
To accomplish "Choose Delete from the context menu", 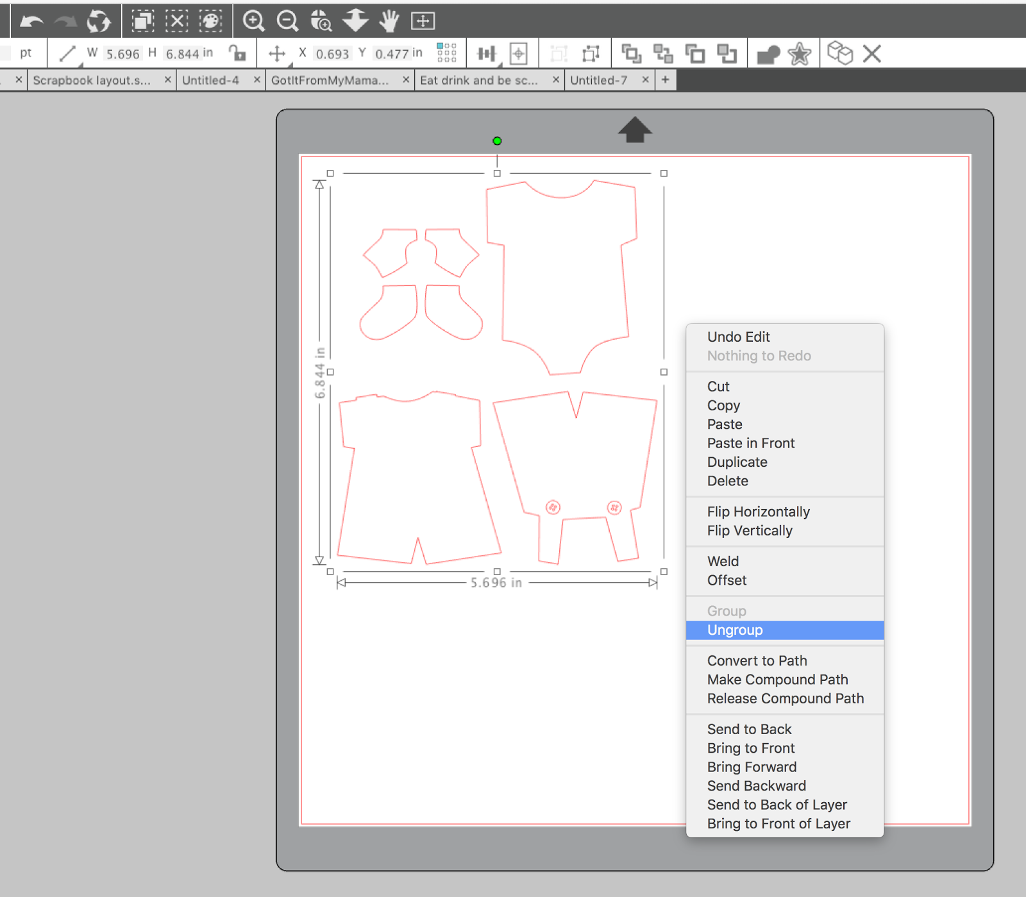I will coord(785,481).
